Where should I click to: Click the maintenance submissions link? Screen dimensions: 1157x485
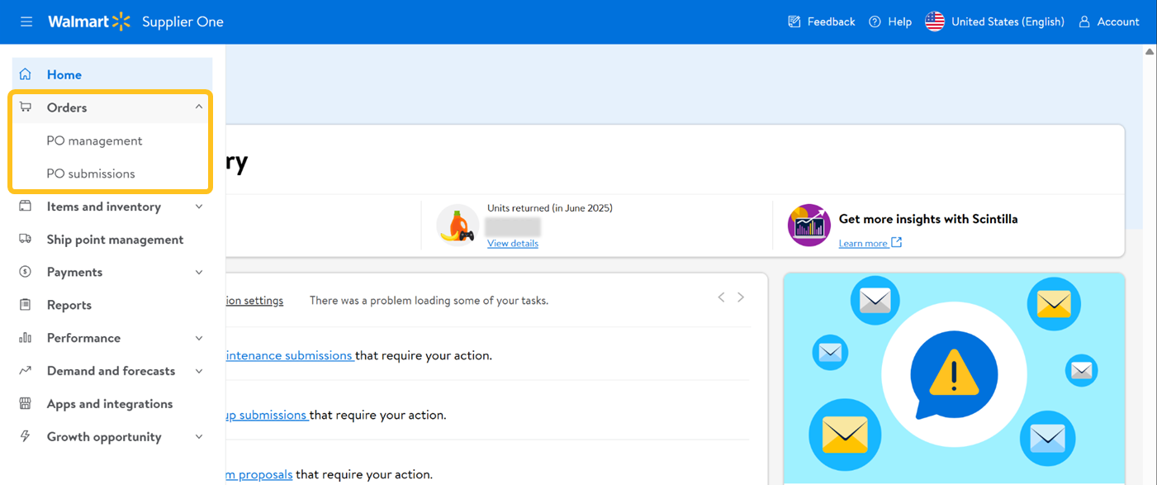tap(290, 355)
